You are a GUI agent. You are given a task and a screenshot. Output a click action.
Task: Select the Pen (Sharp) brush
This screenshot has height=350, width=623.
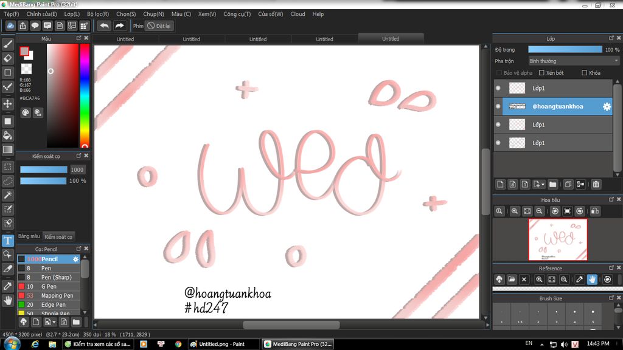click(49, 277)
